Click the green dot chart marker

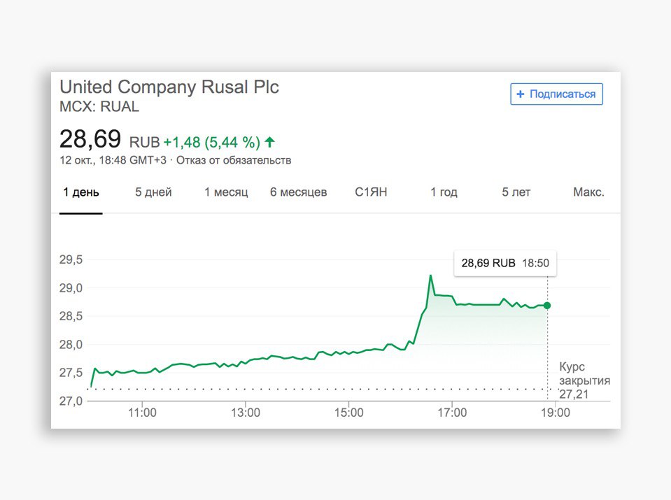(547, 306)
